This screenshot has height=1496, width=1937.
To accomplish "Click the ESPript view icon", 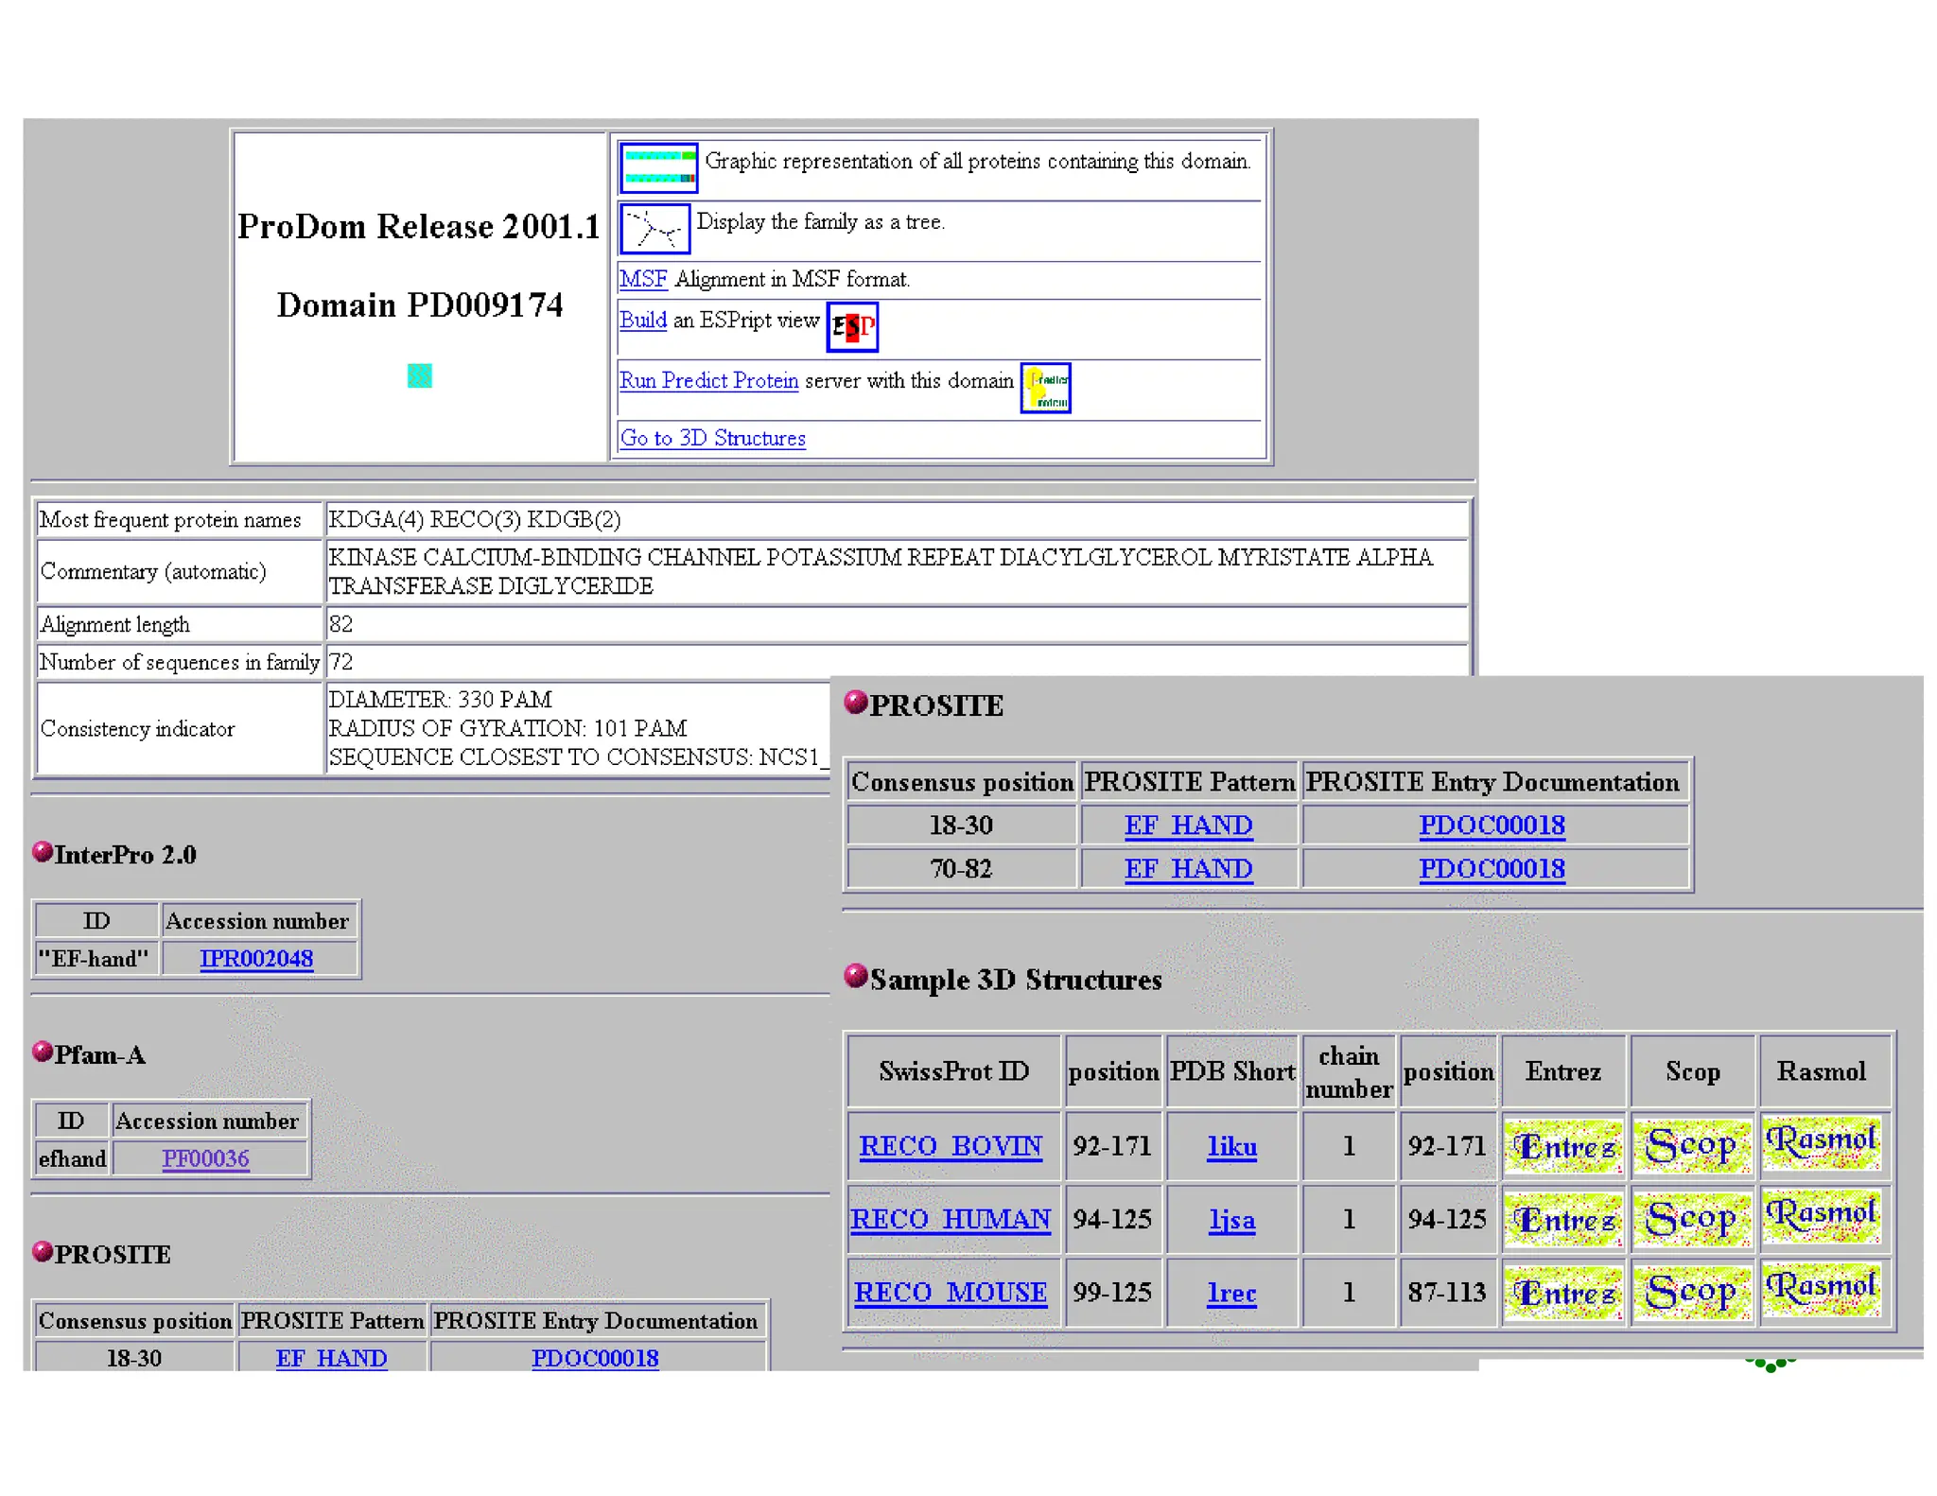I will (852, 327).
